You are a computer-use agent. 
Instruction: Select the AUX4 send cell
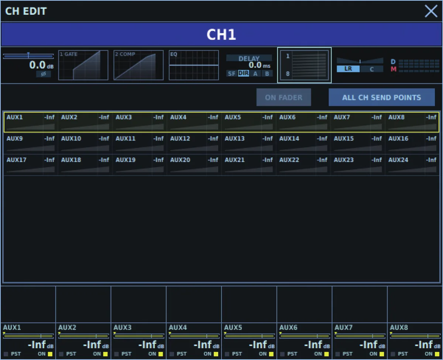click(194, 122)
